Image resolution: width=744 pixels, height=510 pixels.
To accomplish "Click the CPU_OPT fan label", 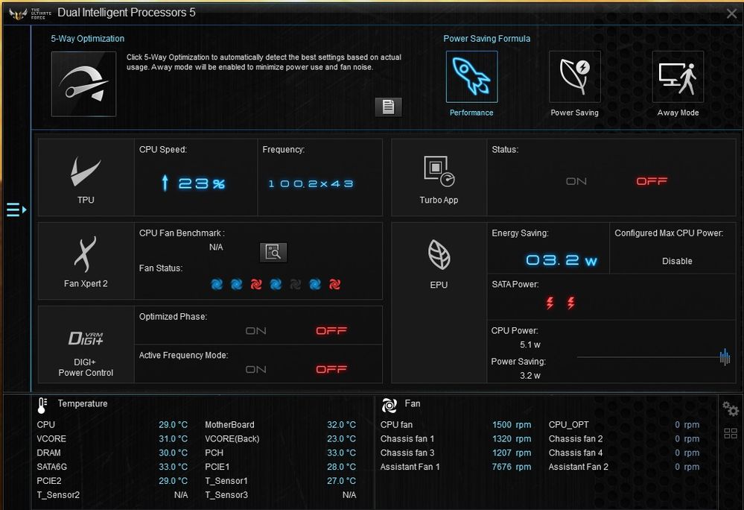I will (x=568, y=424).
